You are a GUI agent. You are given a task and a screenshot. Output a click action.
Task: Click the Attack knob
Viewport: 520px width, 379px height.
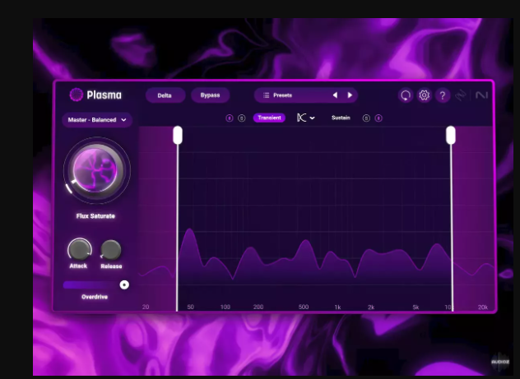tap(79, 249)
